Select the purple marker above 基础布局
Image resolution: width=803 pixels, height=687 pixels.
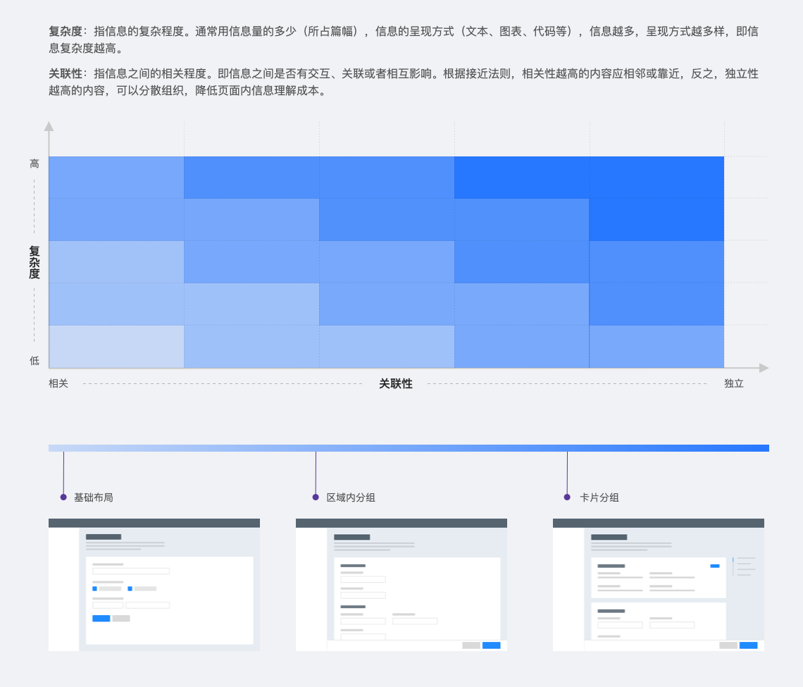64,497
